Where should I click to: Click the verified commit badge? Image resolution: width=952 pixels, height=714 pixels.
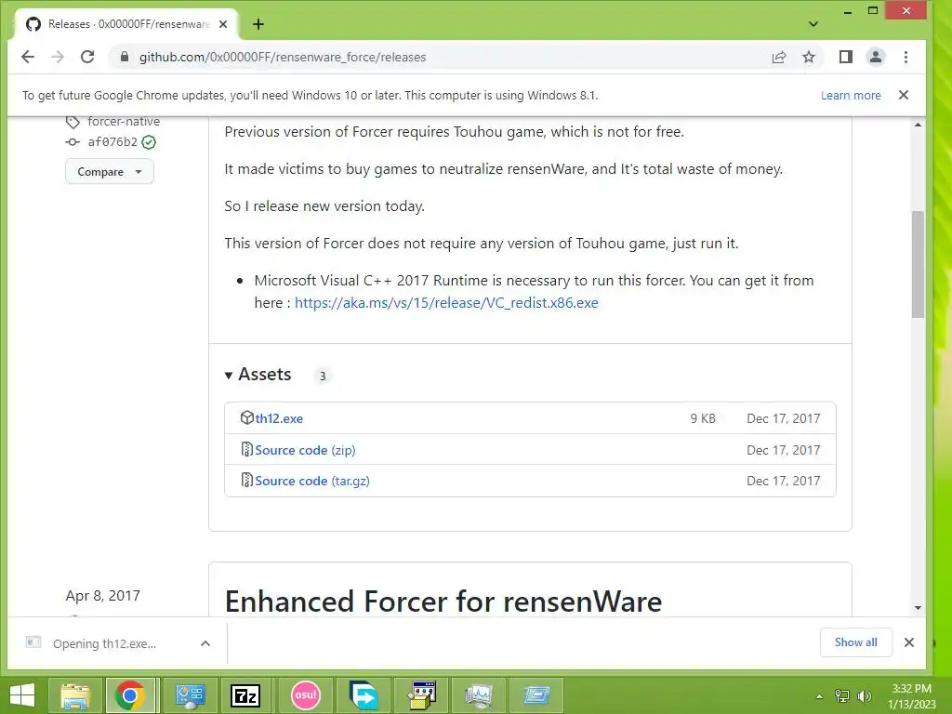click(149, 142)
